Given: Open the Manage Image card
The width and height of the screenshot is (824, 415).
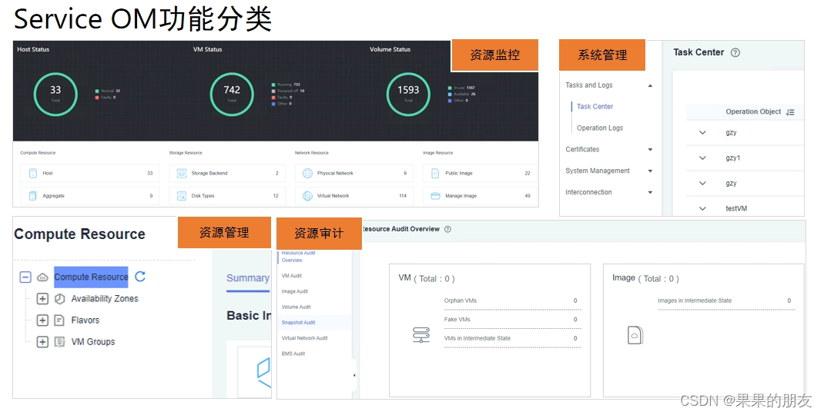Looking at the screenshot, I should (x=481, y=196).
